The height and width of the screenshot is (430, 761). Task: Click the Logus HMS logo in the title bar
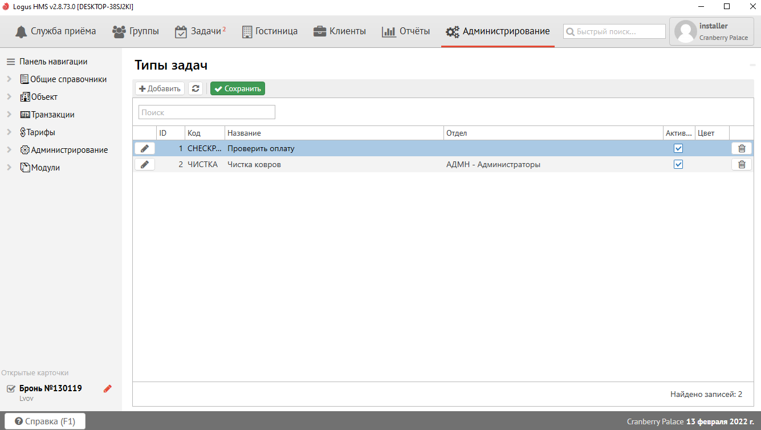click(x=6, y=6)
